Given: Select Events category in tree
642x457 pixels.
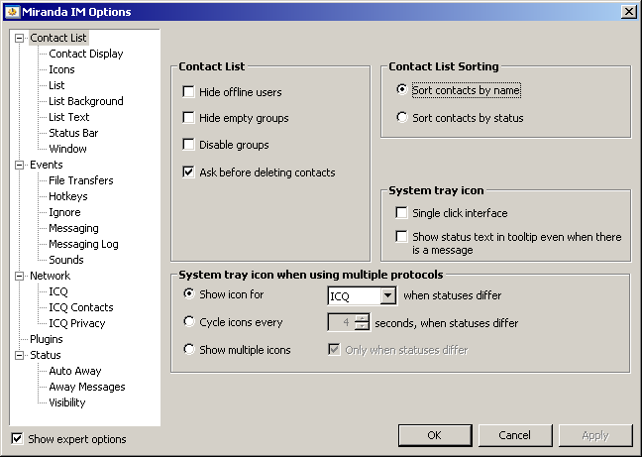Looking at the screenshot, I should pyautogui.click(x=47, y=165).
